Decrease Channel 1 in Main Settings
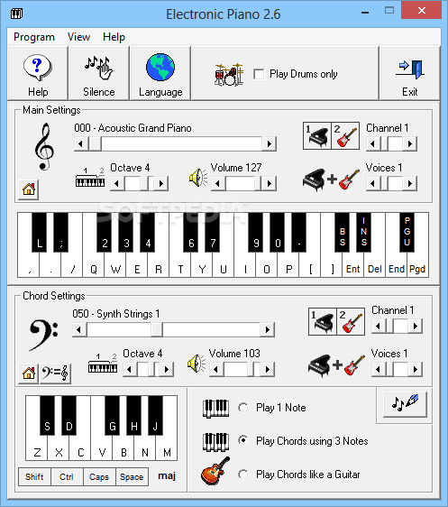 click(x=373, y=143)
